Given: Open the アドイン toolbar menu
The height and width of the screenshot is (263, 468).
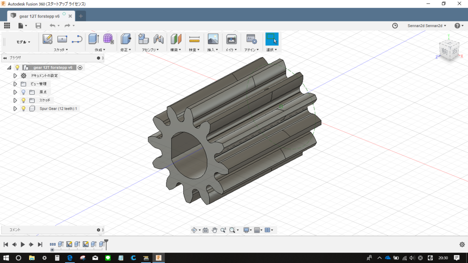Looking at the screenshot, I should 252,50.
